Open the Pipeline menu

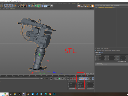coord(44,3)
